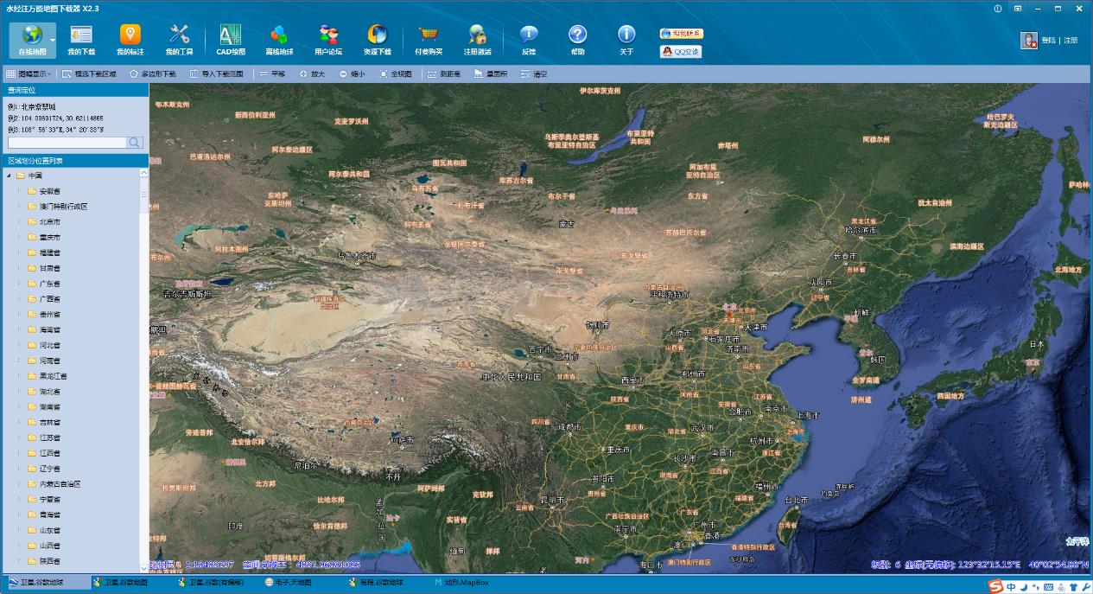Open the 关于 about icon
Viewport: 1093px width, 594px height.
click(x=626, y=40)
